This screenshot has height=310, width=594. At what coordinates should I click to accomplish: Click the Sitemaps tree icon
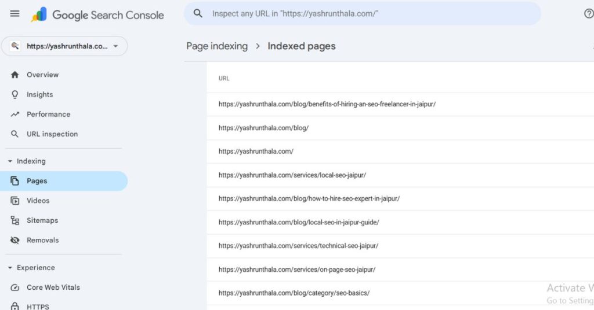click(15, 220)
